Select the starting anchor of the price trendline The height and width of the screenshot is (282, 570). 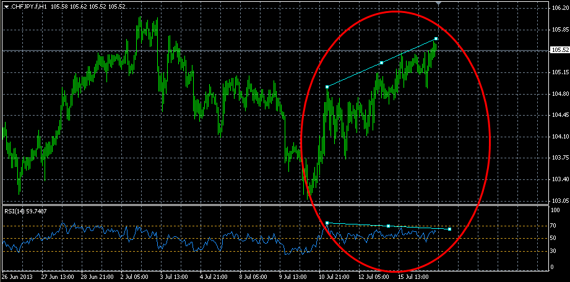pos(327,87)
